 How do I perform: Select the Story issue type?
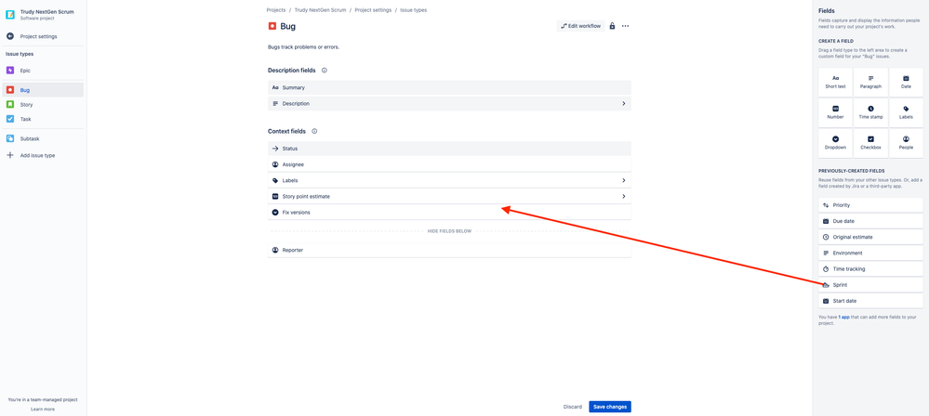tap(42, 105)
